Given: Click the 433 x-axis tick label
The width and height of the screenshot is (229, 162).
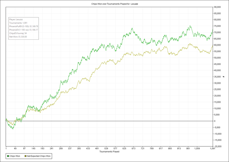Looking at the screenshot, I should pyautogui.click(x=88, y=149).
